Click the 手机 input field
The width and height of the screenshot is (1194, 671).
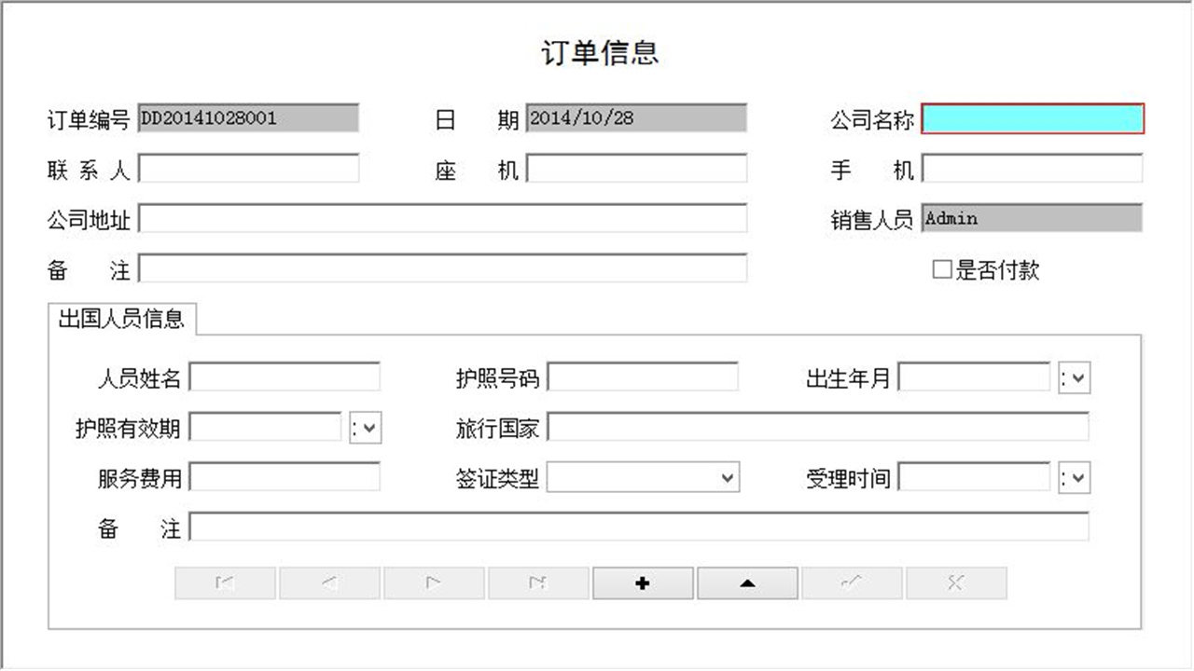tap(1031, 169)
